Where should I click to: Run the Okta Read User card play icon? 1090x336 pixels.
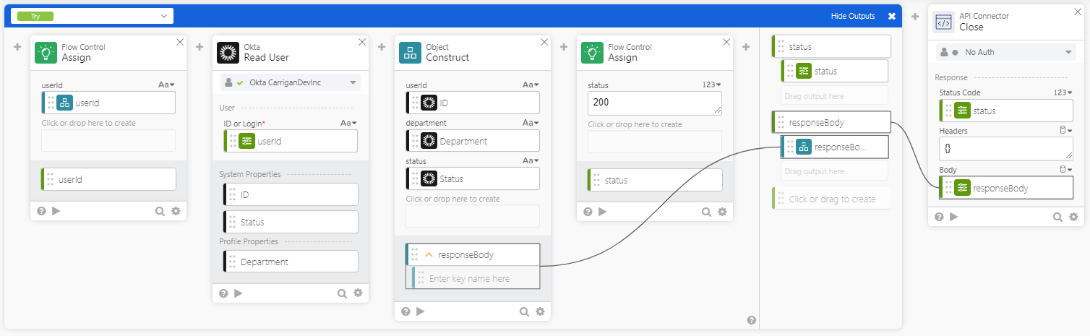point(238,293)
